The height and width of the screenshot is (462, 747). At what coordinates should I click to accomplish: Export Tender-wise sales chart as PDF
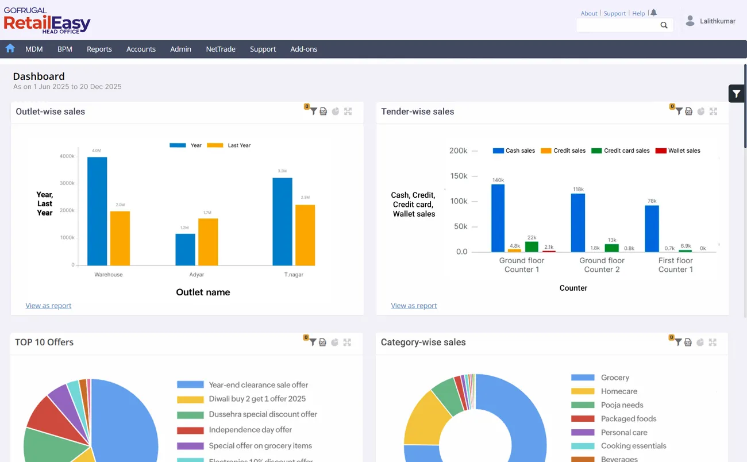tap(689, 111)
